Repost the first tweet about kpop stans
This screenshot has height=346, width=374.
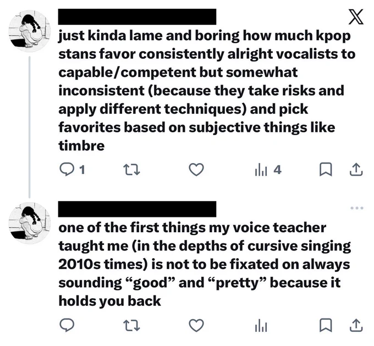[x=131, y=170]
